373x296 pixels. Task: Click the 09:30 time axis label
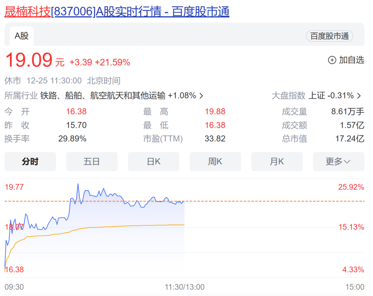click(14, 287)
